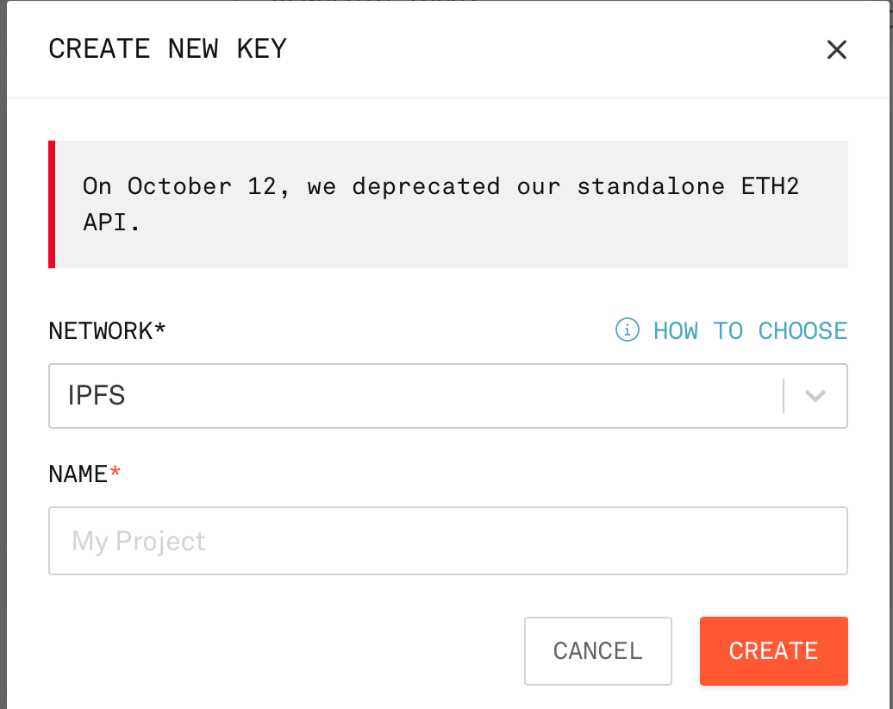Screen dimensions: 893x709
Task: Click the red required asterisk next to NAME
Action: [115, 471]
